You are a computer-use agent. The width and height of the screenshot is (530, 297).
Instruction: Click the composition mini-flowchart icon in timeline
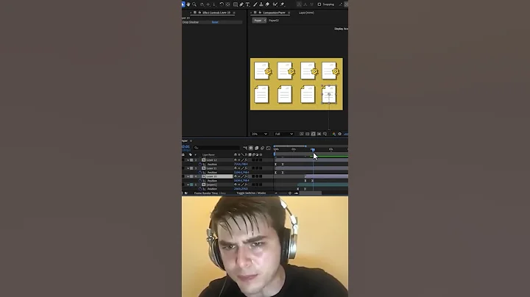245,148
